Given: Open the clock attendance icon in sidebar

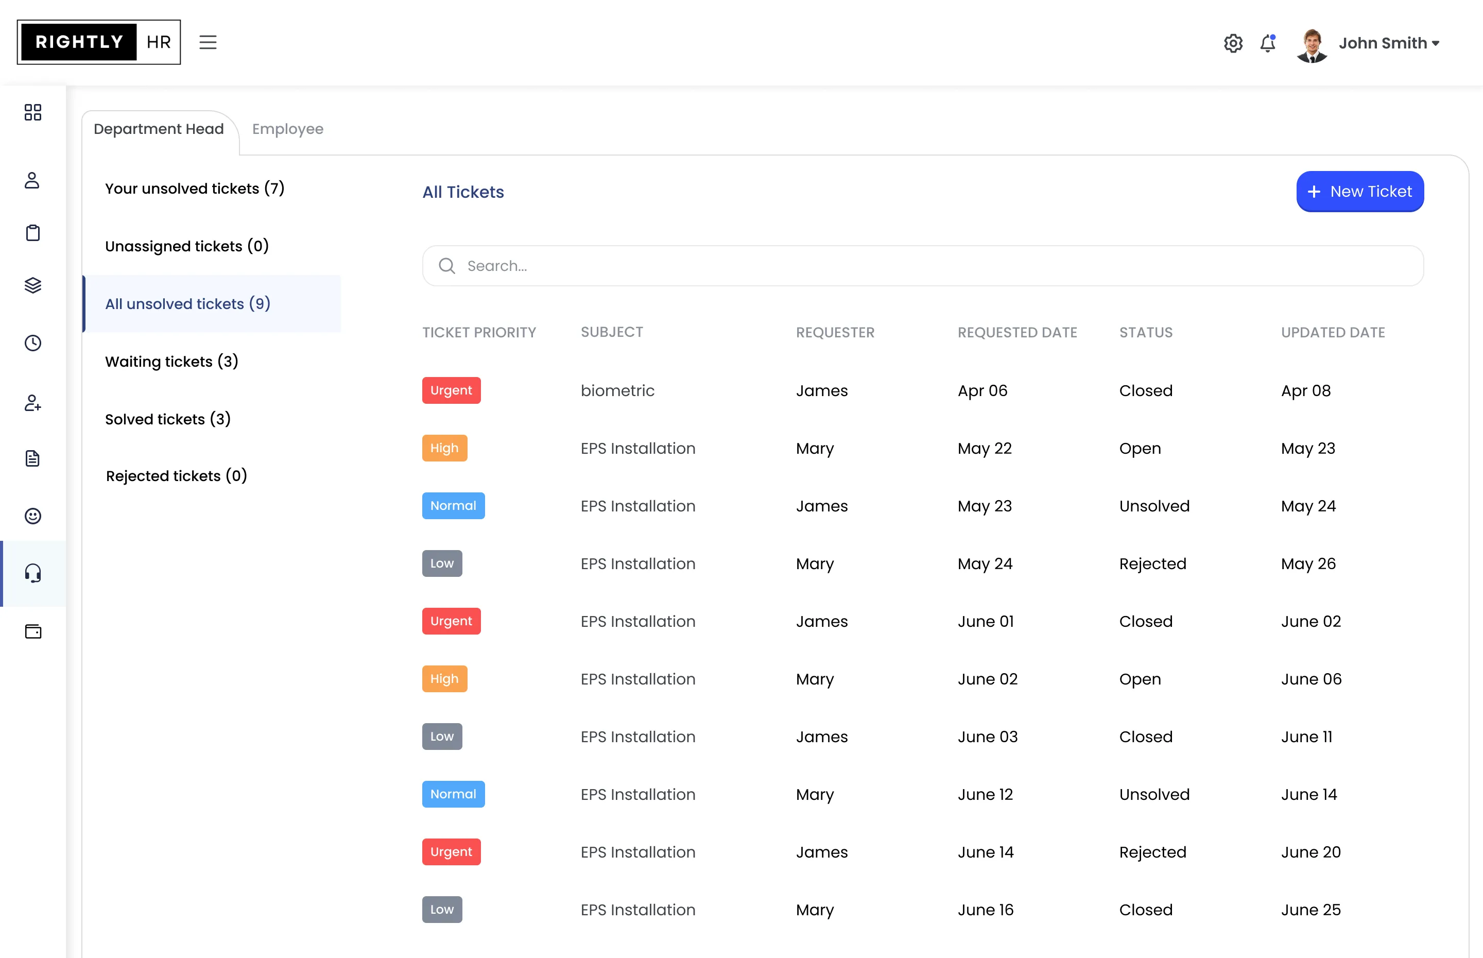Looking at the screenshot, I should (33, 343).
